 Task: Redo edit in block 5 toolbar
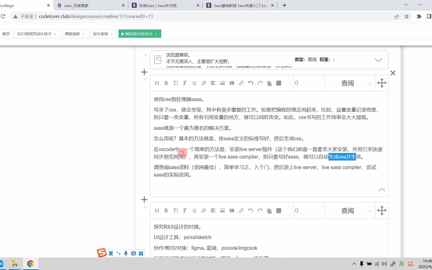pyautogui.click(x=260, y=83)
